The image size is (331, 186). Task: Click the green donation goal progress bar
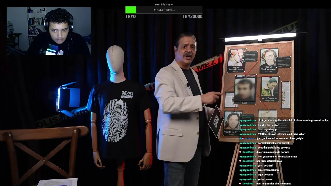click(131, 10)
